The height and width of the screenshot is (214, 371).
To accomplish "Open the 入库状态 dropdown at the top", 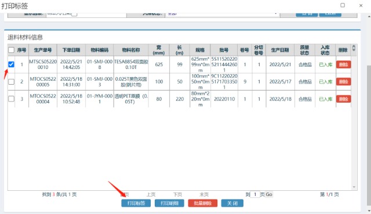I will [x=222, y=14].
